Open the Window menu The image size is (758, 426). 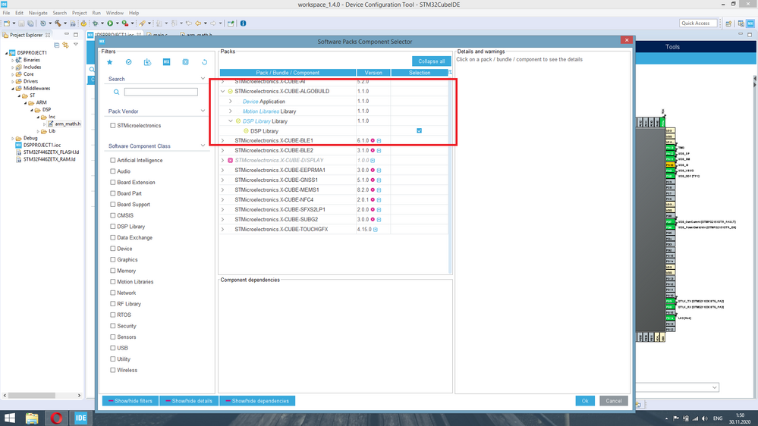click(115, 13)
